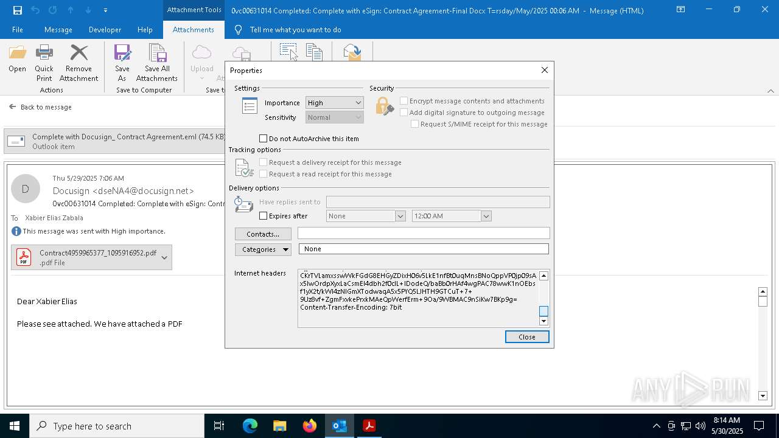
Task: Click the Contacts... button
Action: pos(263,234)
